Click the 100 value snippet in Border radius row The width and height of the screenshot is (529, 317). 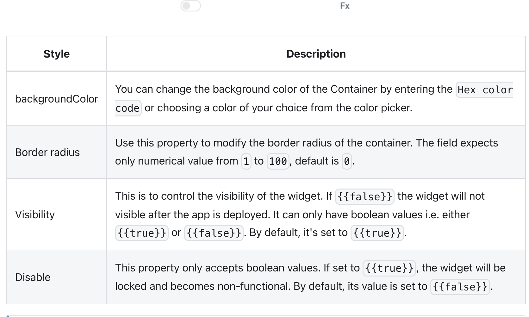(x=278, y=161)
